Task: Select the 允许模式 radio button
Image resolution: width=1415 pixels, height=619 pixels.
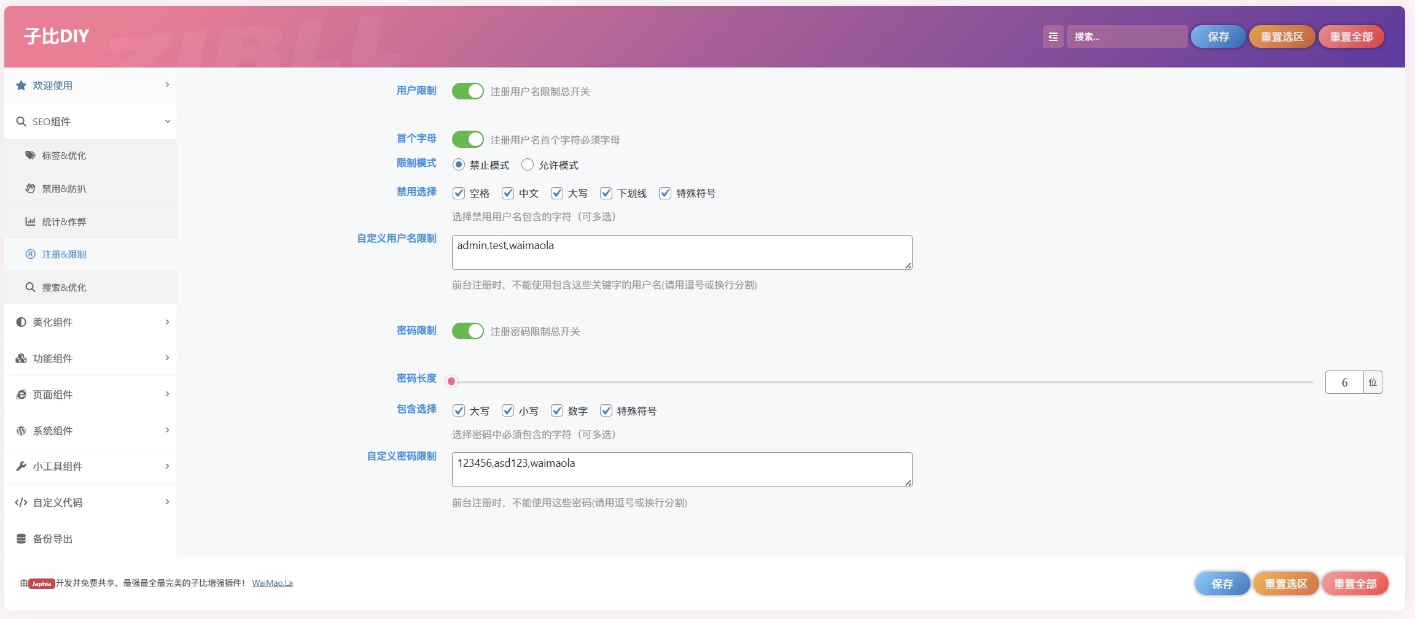Action: click(x=527, y=164)
